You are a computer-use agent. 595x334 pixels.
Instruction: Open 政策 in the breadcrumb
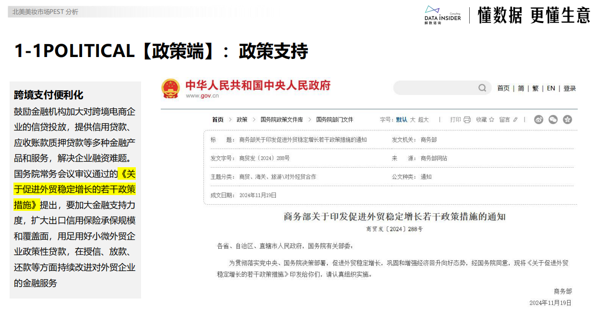pos(242,120)
